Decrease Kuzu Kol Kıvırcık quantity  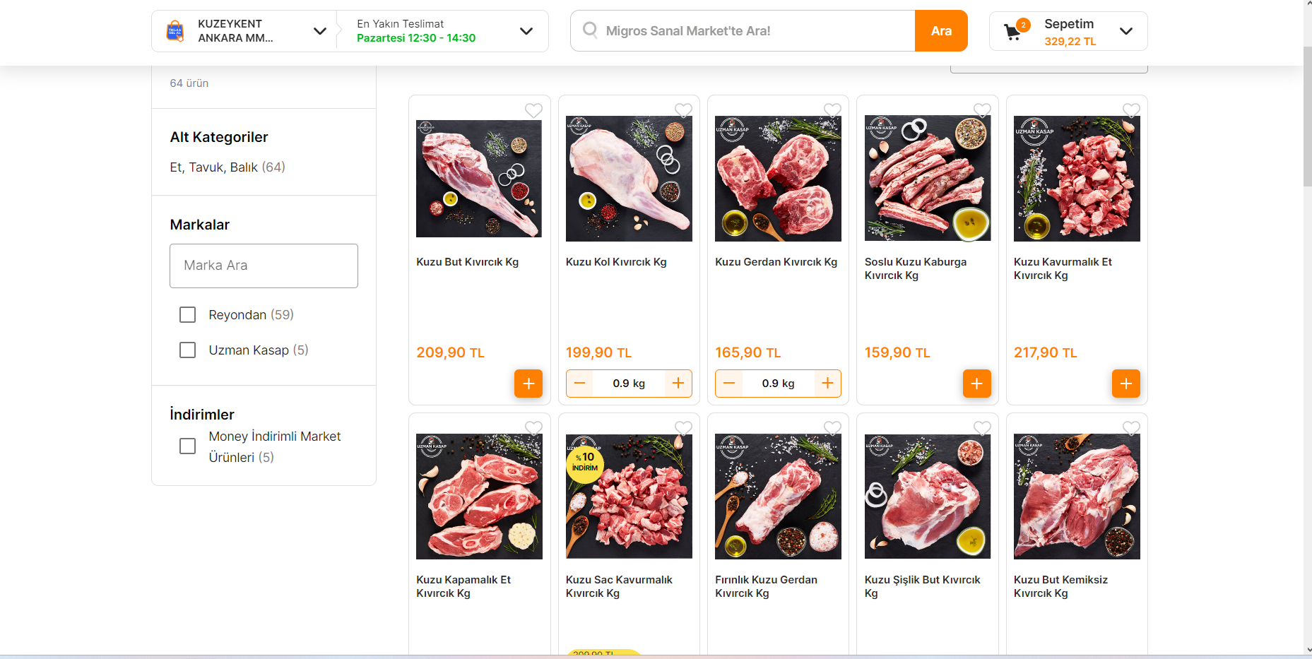pos(580,384)
